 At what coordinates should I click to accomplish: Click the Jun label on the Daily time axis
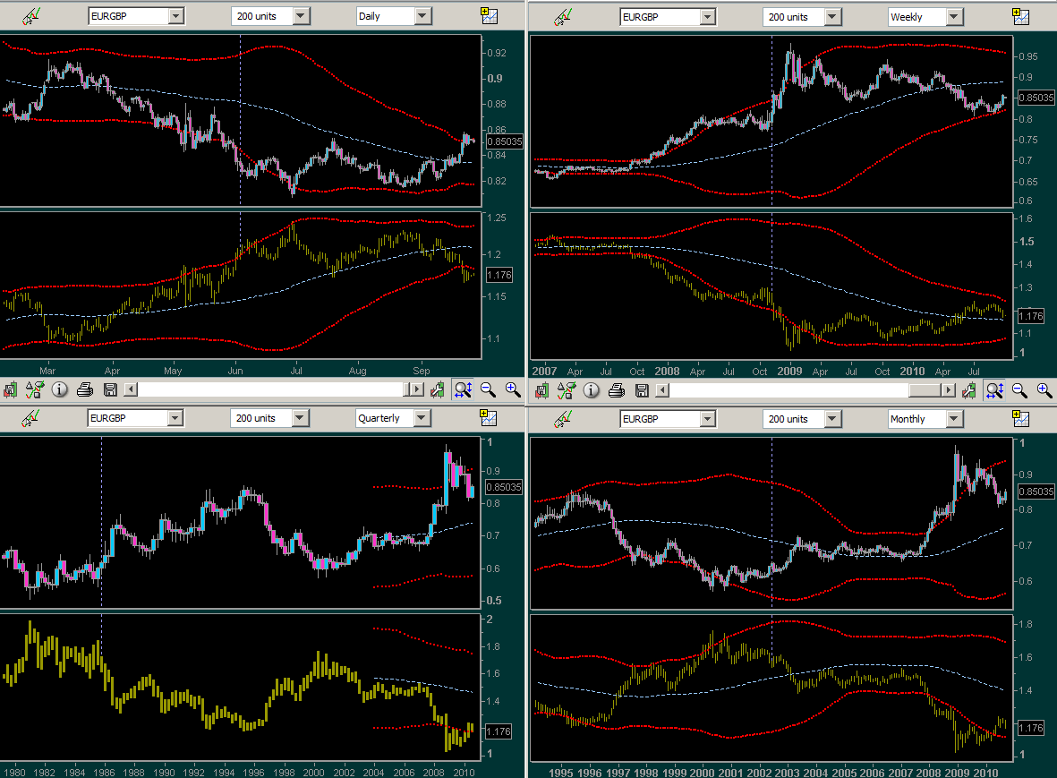pos(235,371)
